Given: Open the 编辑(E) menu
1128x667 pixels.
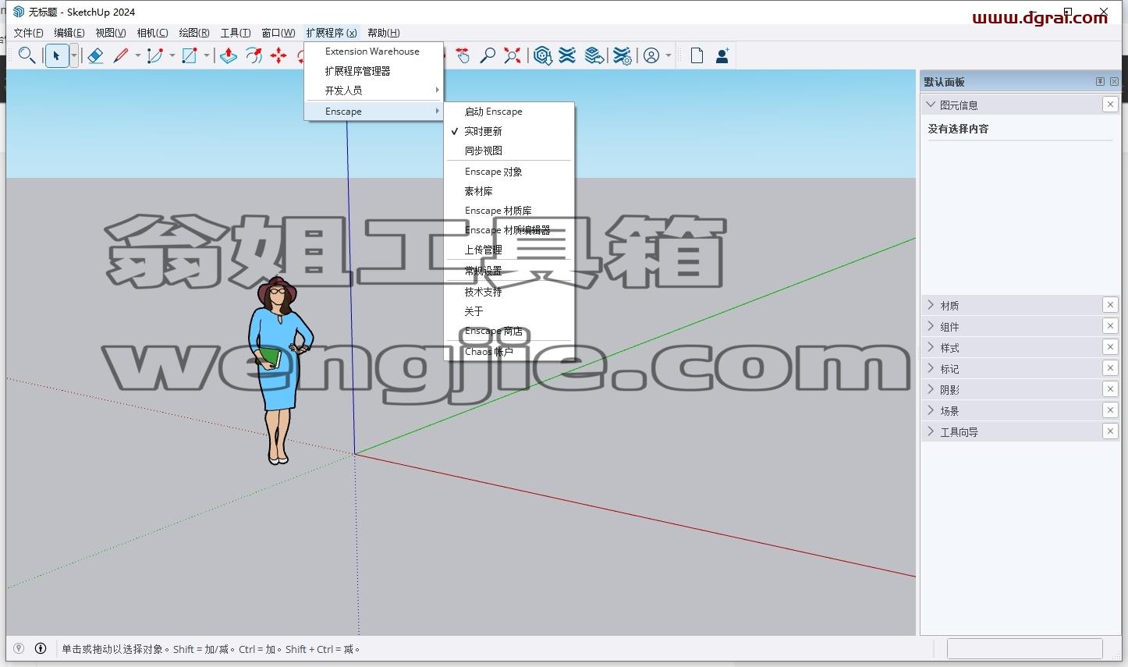Looking at the screenshot, I should pyautogui.click(x=69, y=32).
